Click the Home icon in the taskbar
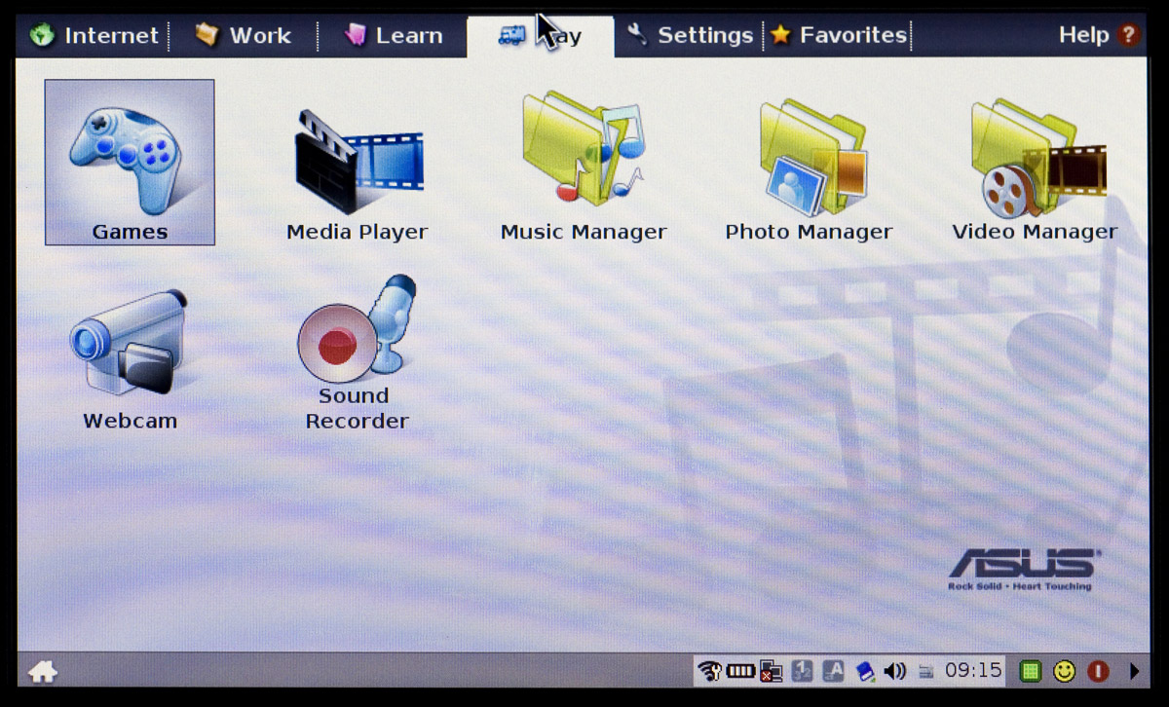 [x=43, y=671]
